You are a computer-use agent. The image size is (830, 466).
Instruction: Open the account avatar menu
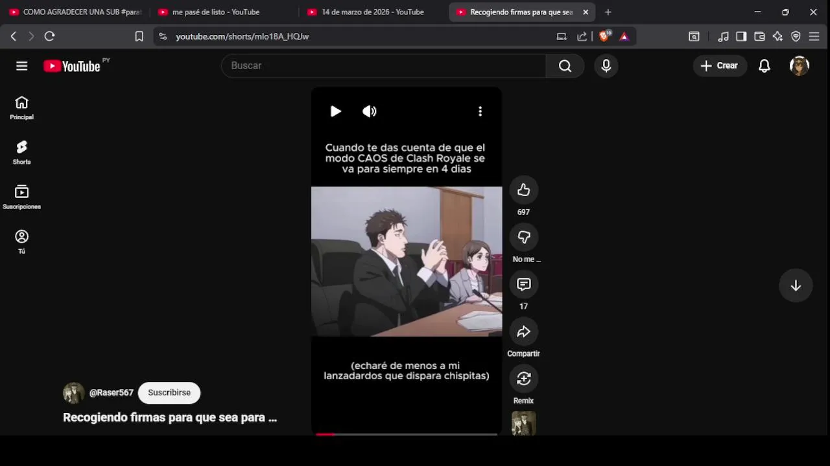click(x=800, y=66)
